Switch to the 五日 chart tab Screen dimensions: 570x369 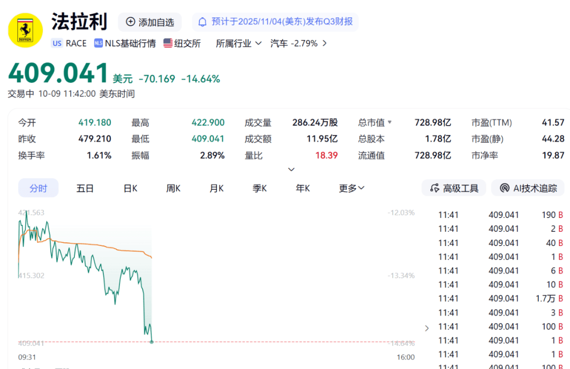tap(85, 188)
